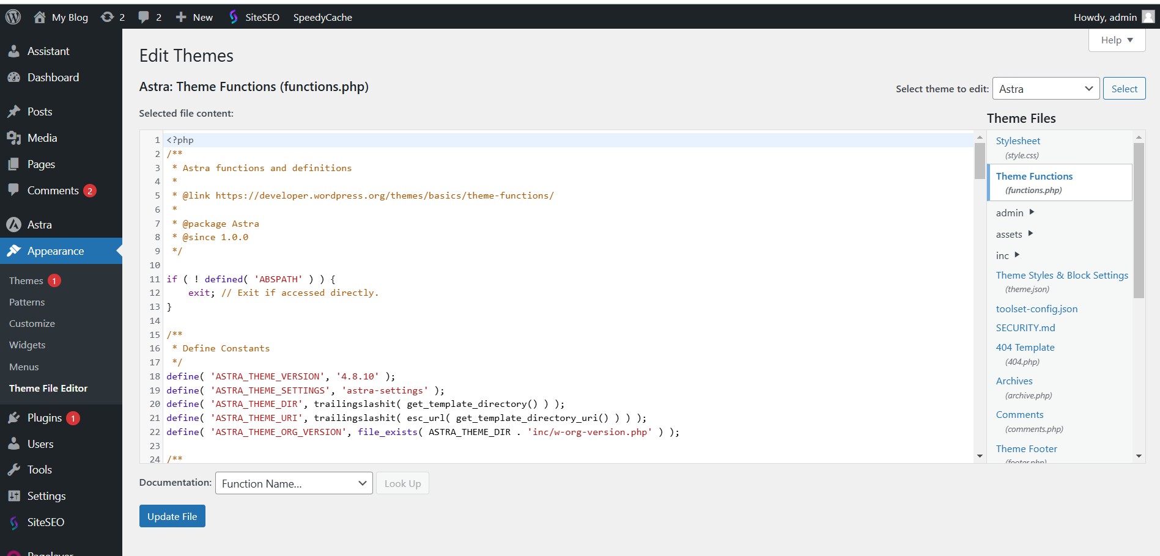Open the Theme Footer file

pyautogui.click(x=1026, y=449)
